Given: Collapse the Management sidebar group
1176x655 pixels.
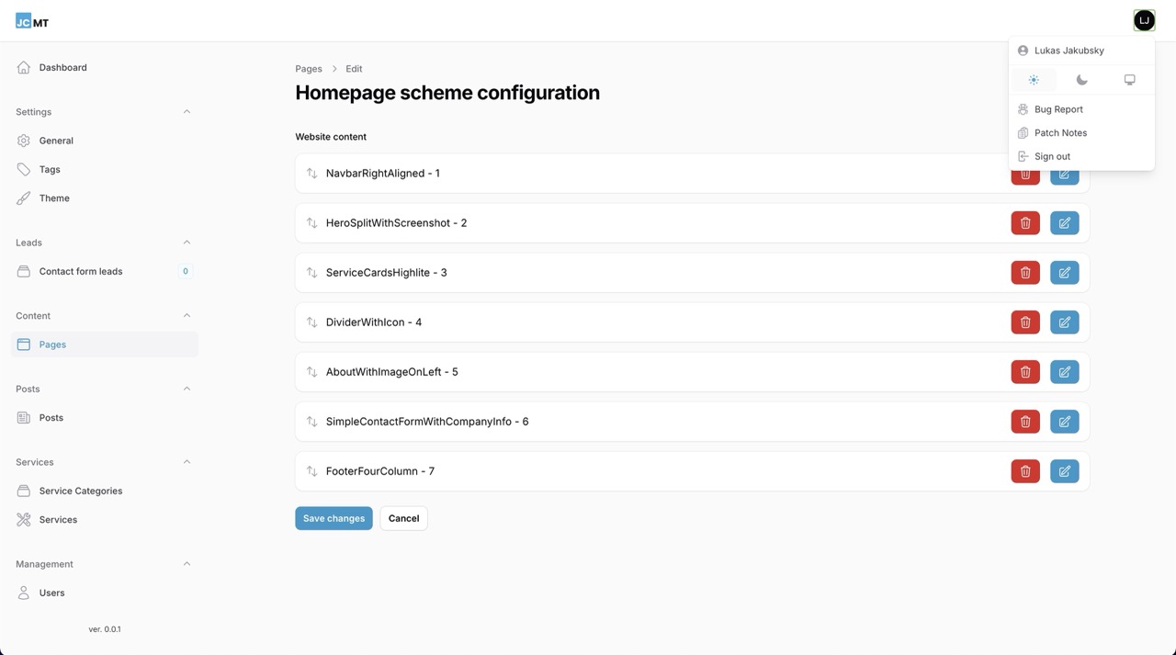Looking at the screenshot, I should (x=187, y=563).
